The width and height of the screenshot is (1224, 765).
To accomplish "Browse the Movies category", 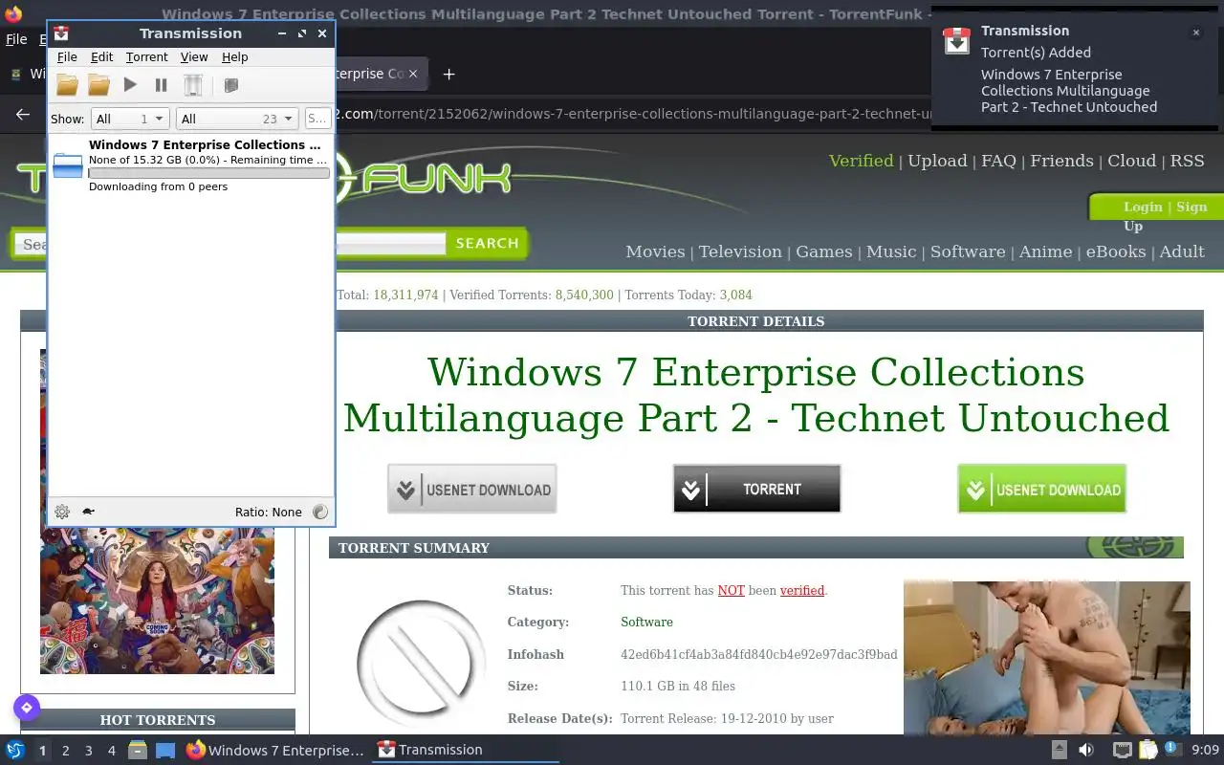I will point(655,251).
